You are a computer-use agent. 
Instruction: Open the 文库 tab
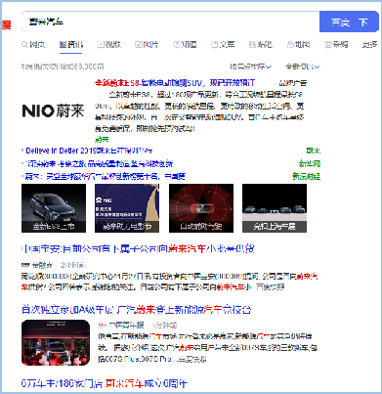click(223, 44)
